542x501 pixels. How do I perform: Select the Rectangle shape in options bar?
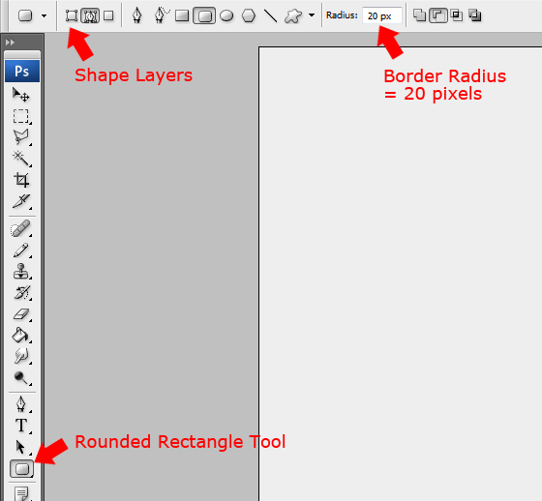(182, 15)
